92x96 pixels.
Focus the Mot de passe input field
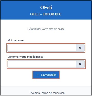(42, 48)
